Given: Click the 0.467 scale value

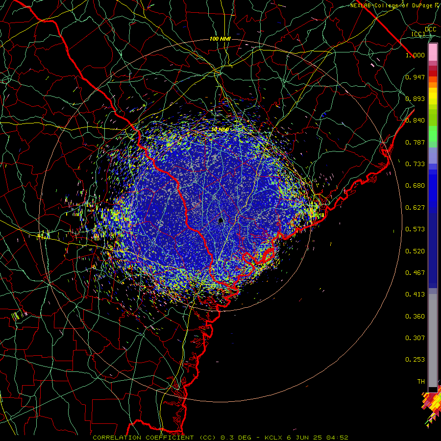Looking at the screenshot, I should pyautogui.click(x=415, y=273).
